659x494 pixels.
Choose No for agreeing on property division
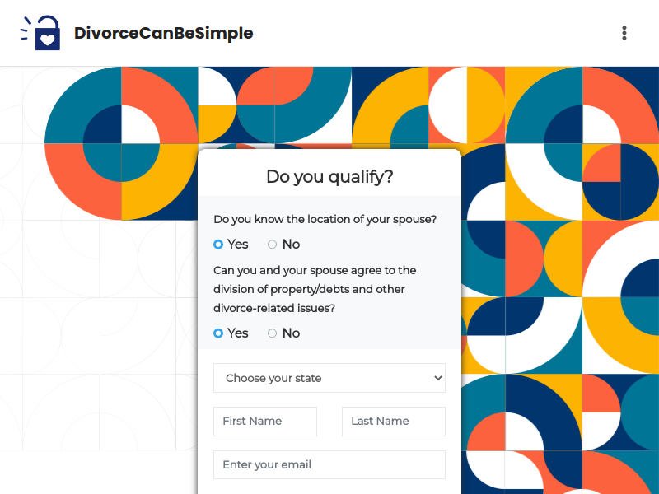[x=273, y=333]
